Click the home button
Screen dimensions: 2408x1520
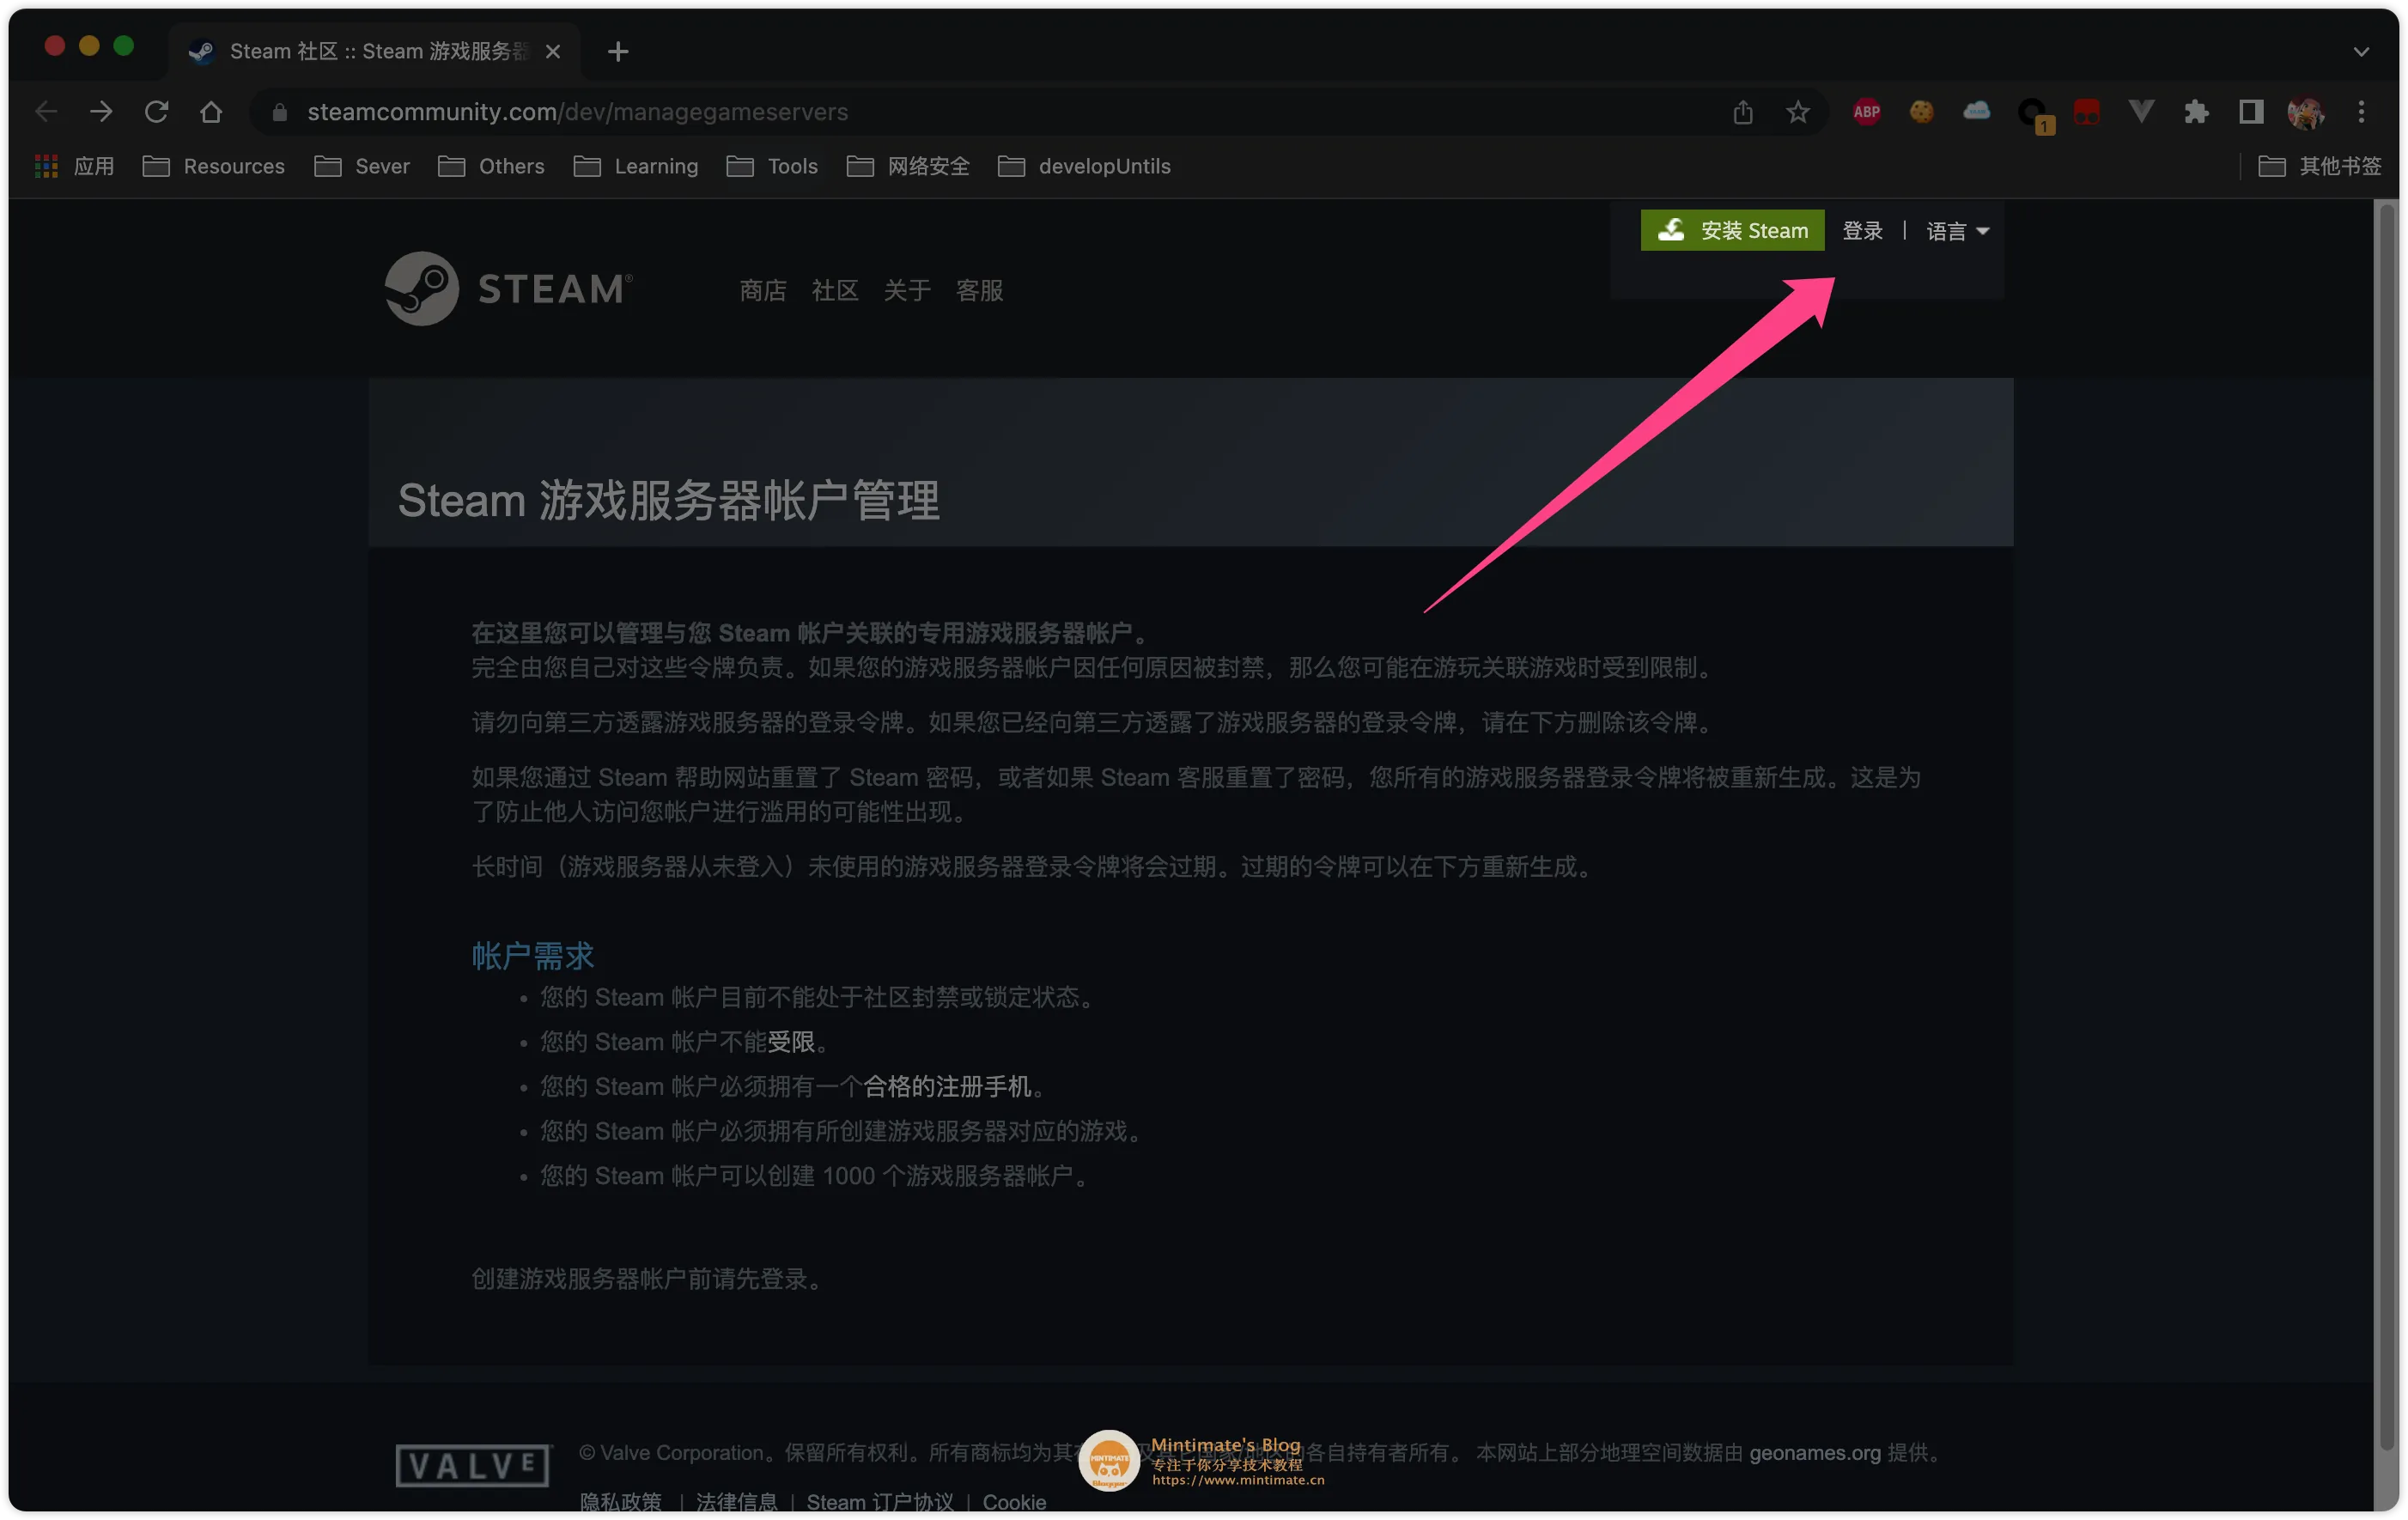pyautogui.click(x=210, y=111)
